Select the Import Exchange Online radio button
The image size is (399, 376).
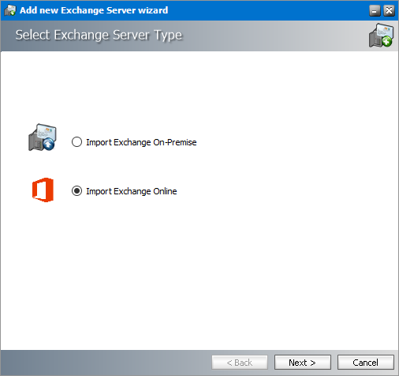(76, 191)
